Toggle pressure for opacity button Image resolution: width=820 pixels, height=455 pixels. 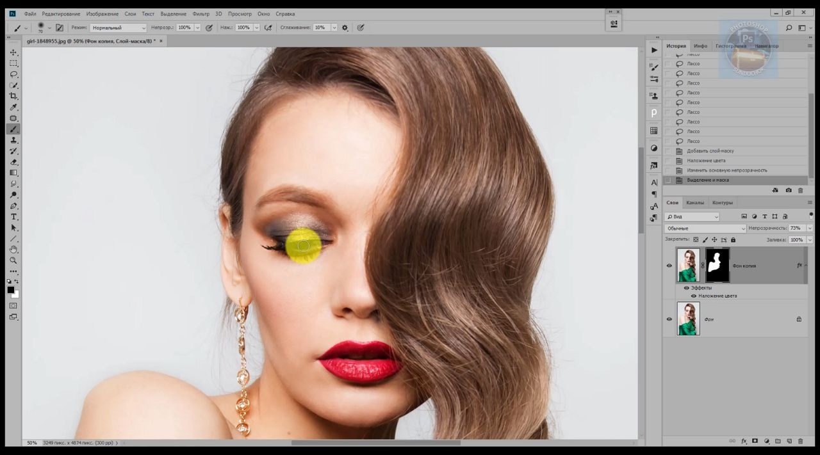(209, 28)
